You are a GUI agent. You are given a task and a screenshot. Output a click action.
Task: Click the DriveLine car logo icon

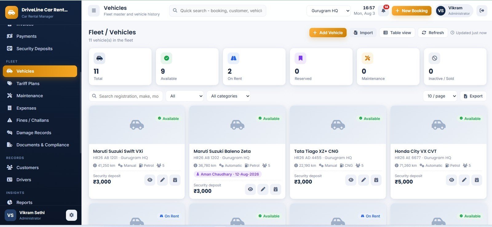click(12, 12)
